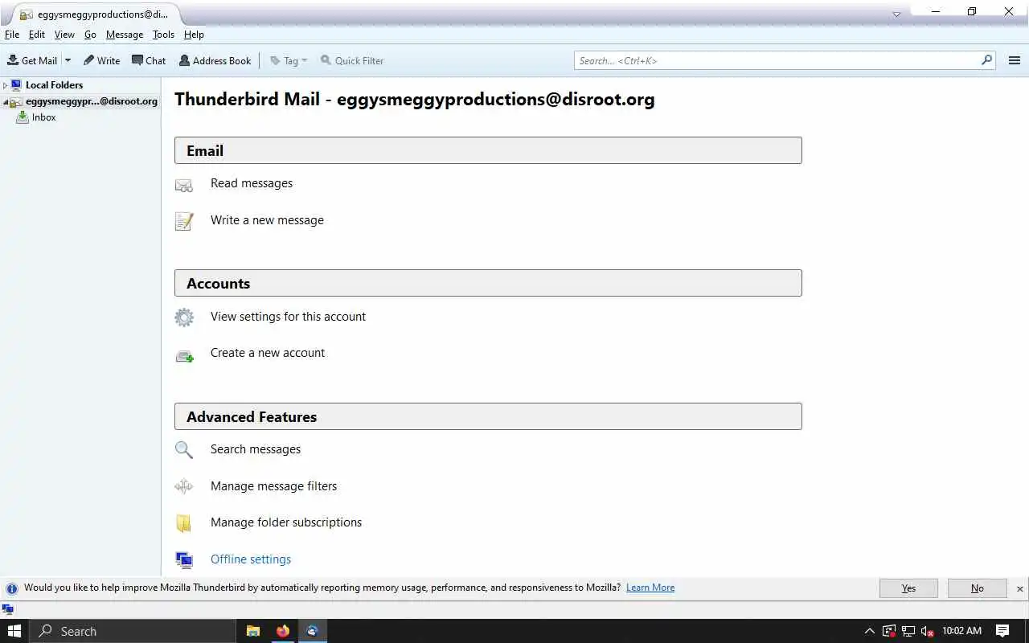Click the Search messages link
The width and height of the screenshot is (1029, 643).
tap(256, 449)
